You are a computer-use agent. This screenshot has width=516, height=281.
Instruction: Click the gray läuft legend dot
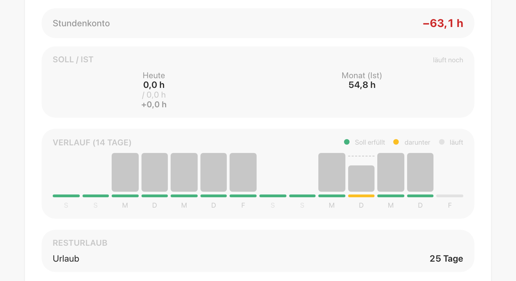point(441,142)
